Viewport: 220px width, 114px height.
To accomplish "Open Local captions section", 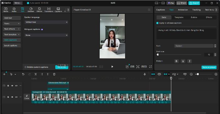I will tap(12, 46).
